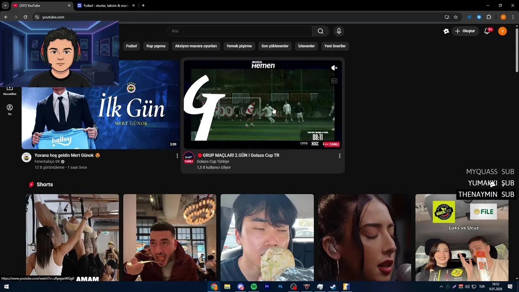Bookmark this page with the star icon
This screenshot has height=292, width=519.
tap(456, 17)
